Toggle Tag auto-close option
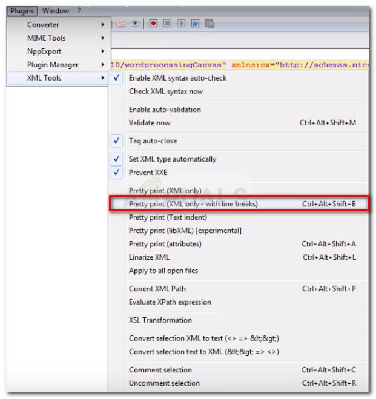The image size is (376, 399). pyautogui.click(x=239, y=141)
